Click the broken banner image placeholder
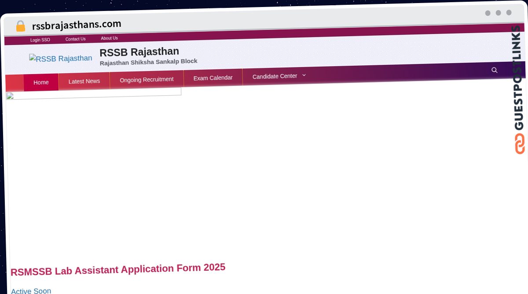Image resolution: width=528 pixels, height=294 pixels. click(93, 94)
